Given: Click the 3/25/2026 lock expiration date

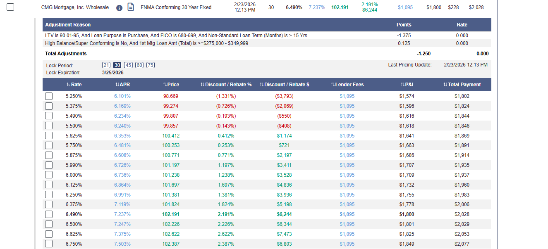Looking at the screenshot, I should 112,73.
